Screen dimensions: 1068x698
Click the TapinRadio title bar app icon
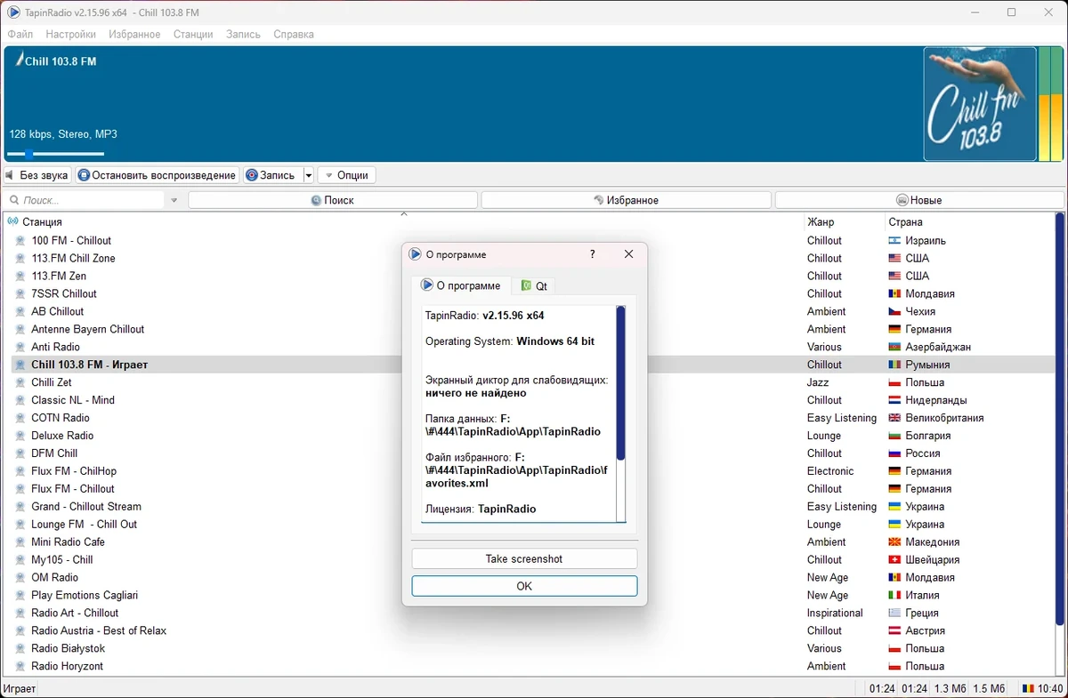tap(13, 12)
